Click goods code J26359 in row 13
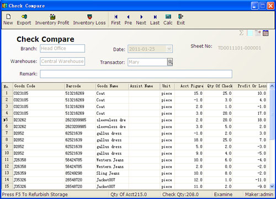Screen dimensions: 276x199 click(x=20, y=173)
